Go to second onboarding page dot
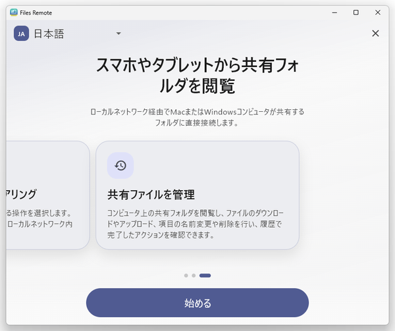This screenshot has width=395, height=331. tap(194, 275)
